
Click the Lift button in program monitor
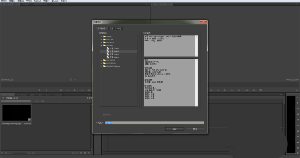click(247, 90)
